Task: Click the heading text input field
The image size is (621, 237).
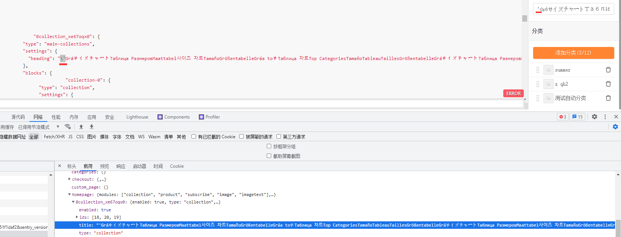Action: pyautogui.click(x=573, y=9)
